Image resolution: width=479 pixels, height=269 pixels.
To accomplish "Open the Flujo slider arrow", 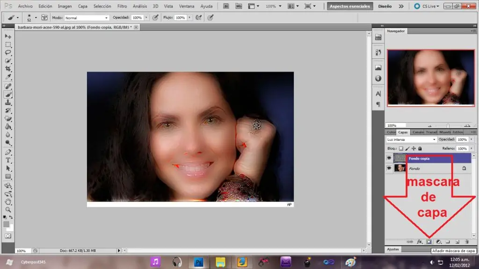I will [x=189, y=18].
